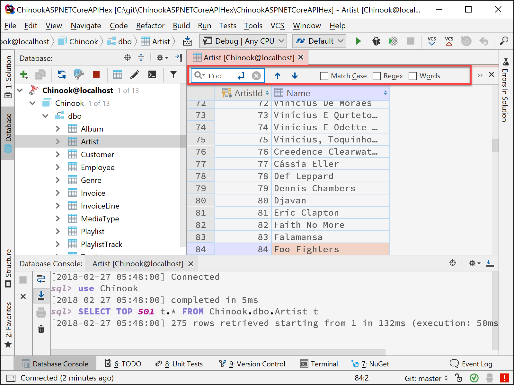Click the red error indicator in status bar
This screenshot has width=514, height=385.
pos(504,378)
